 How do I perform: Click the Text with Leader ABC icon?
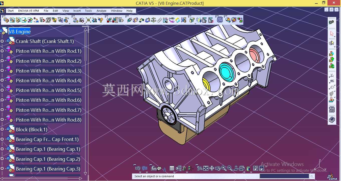(332, 81)
